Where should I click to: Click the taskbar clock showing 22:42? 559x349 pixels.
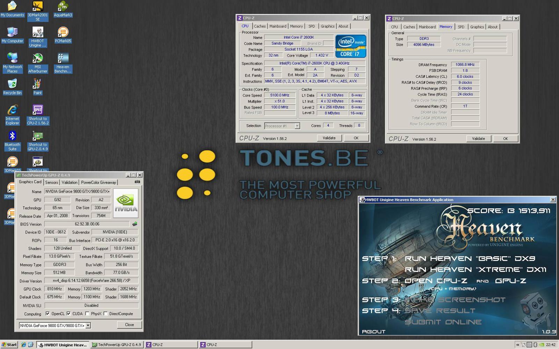coord(551,345)
